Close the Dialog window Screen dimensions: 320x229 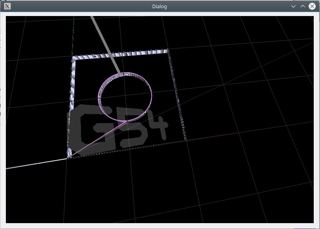pos(312,6)
